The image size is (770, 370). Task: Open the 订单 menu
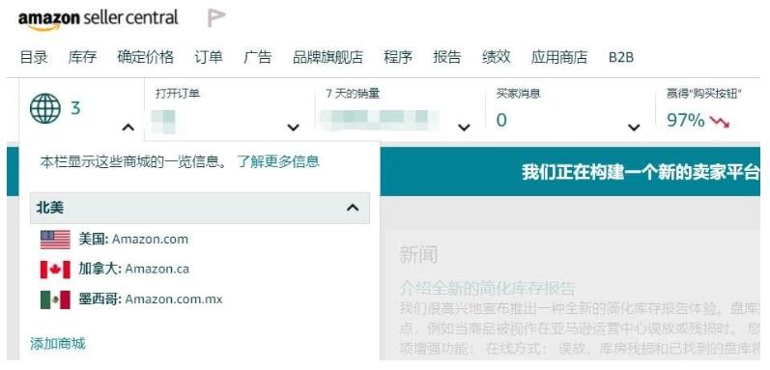[x=209, y=57]
